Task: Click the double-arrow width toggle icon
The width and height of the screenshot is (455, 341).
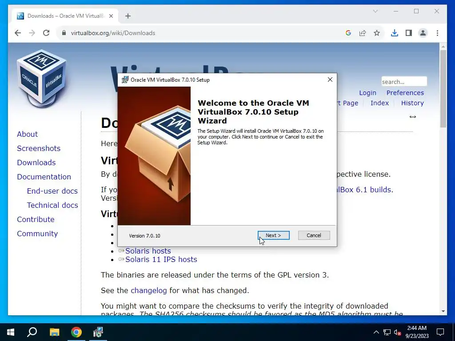Action: (x=413, y=117)
